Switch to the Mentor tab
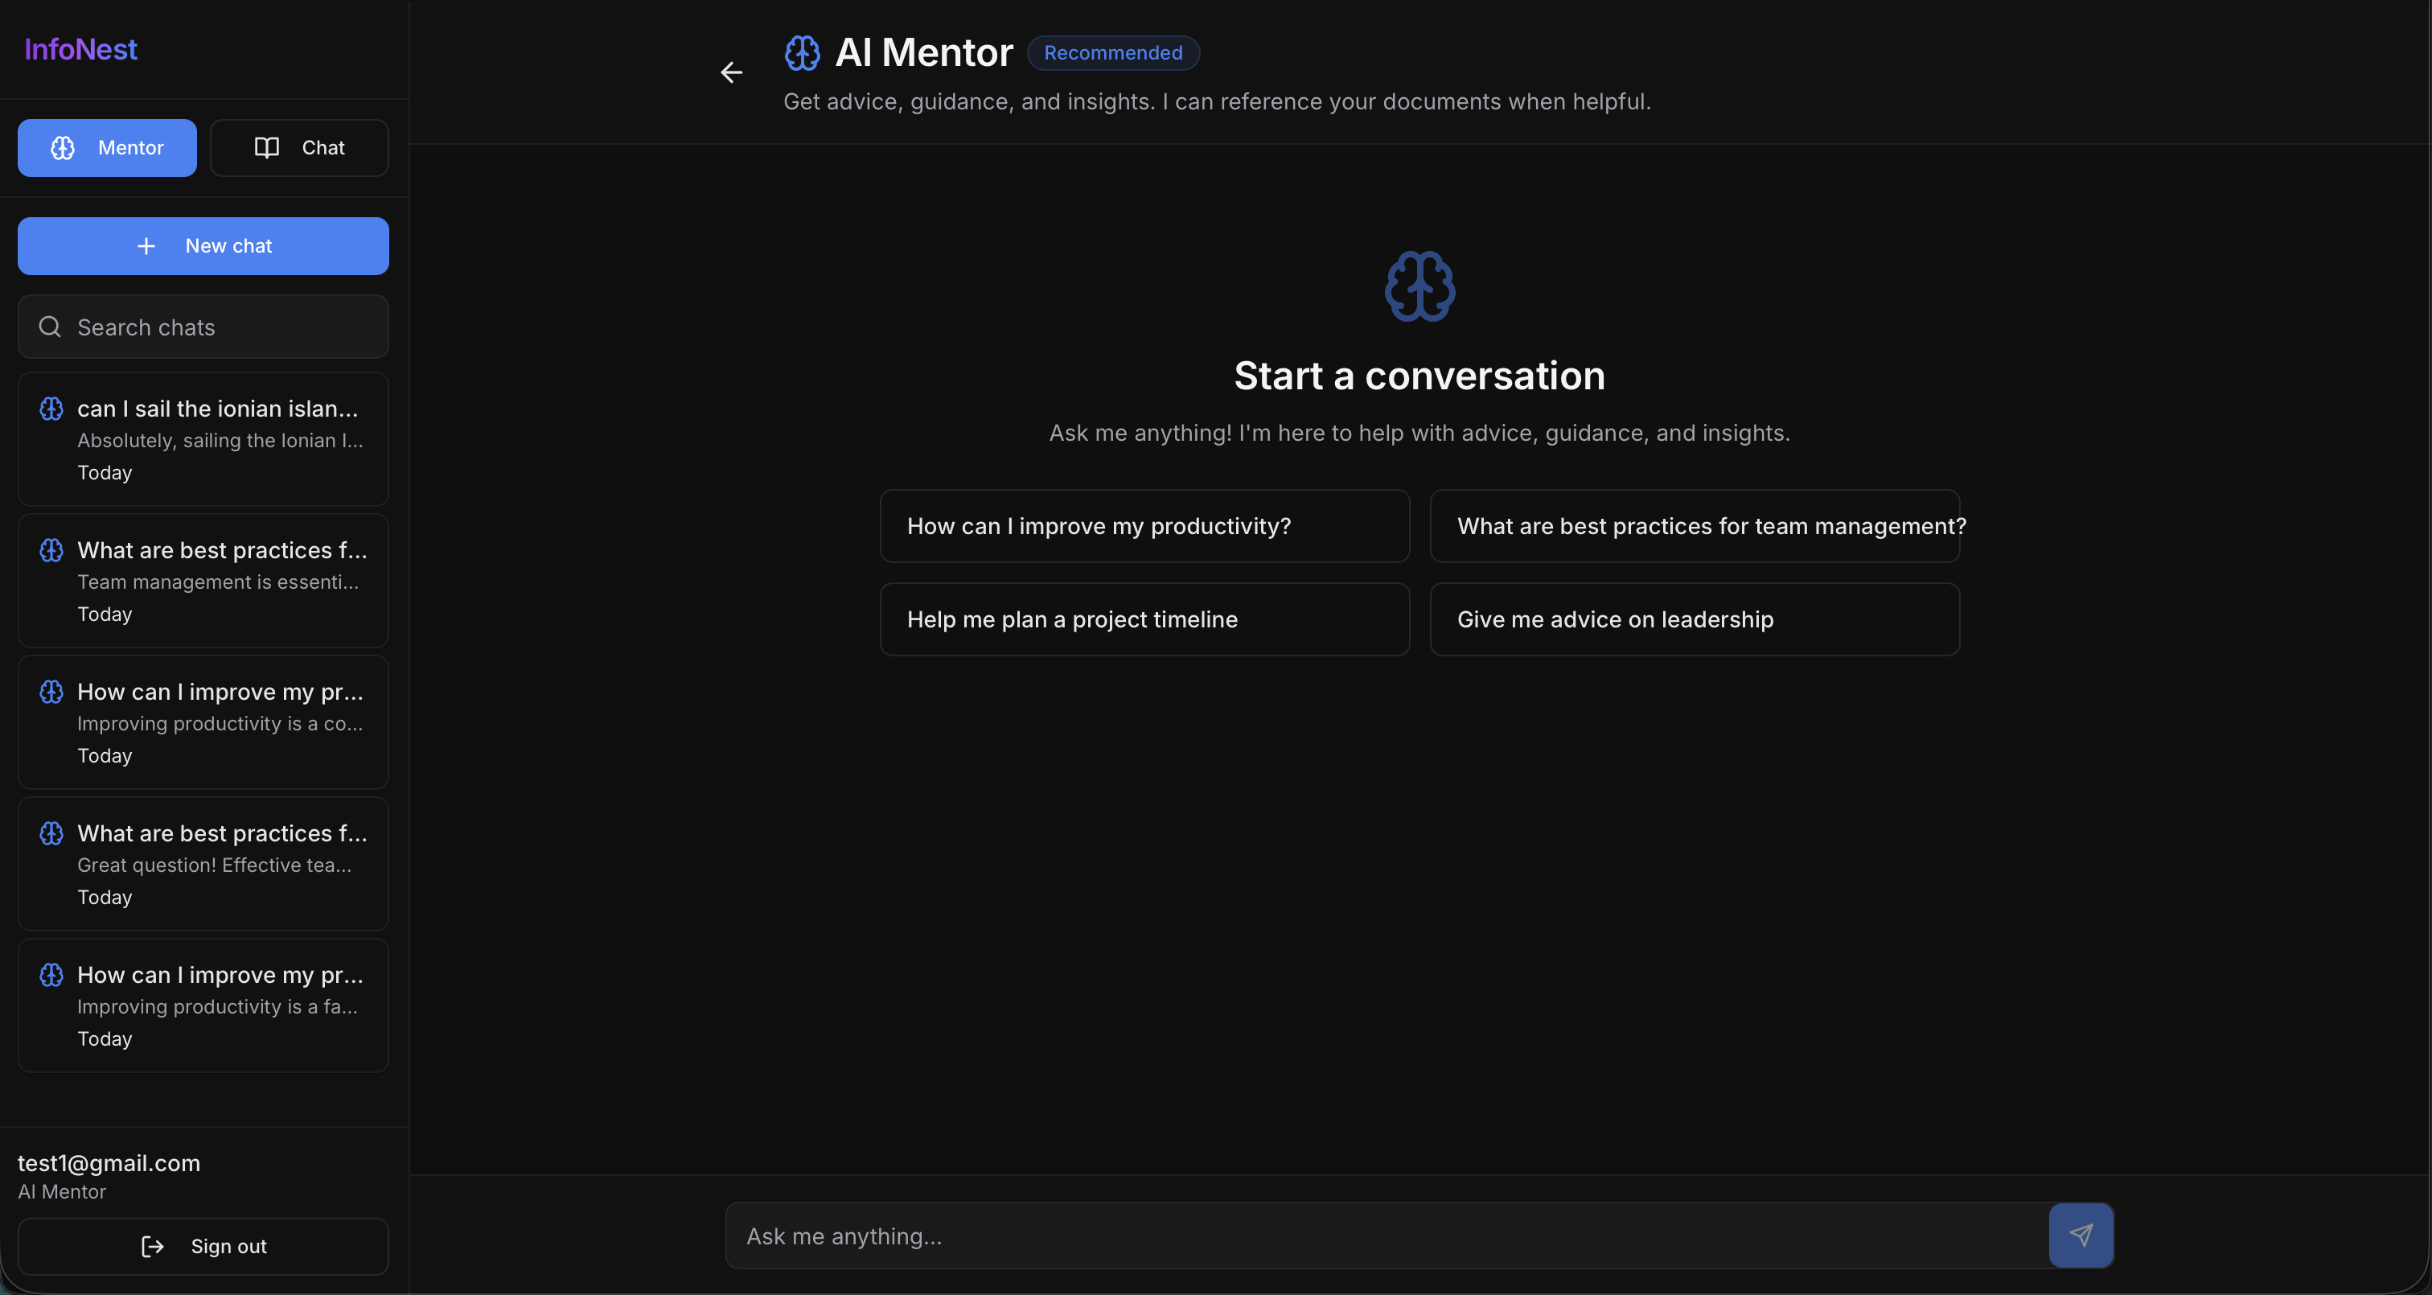The image size is (2432, 1295). click(107, 147)
